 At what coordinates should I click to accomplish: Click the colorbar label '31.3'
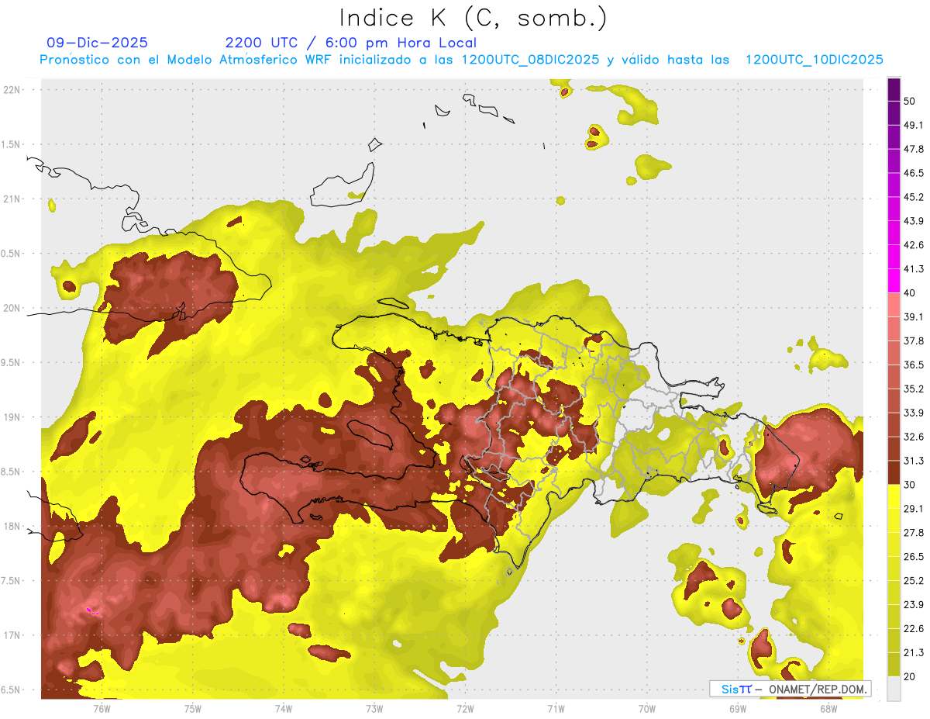point(914,461)
